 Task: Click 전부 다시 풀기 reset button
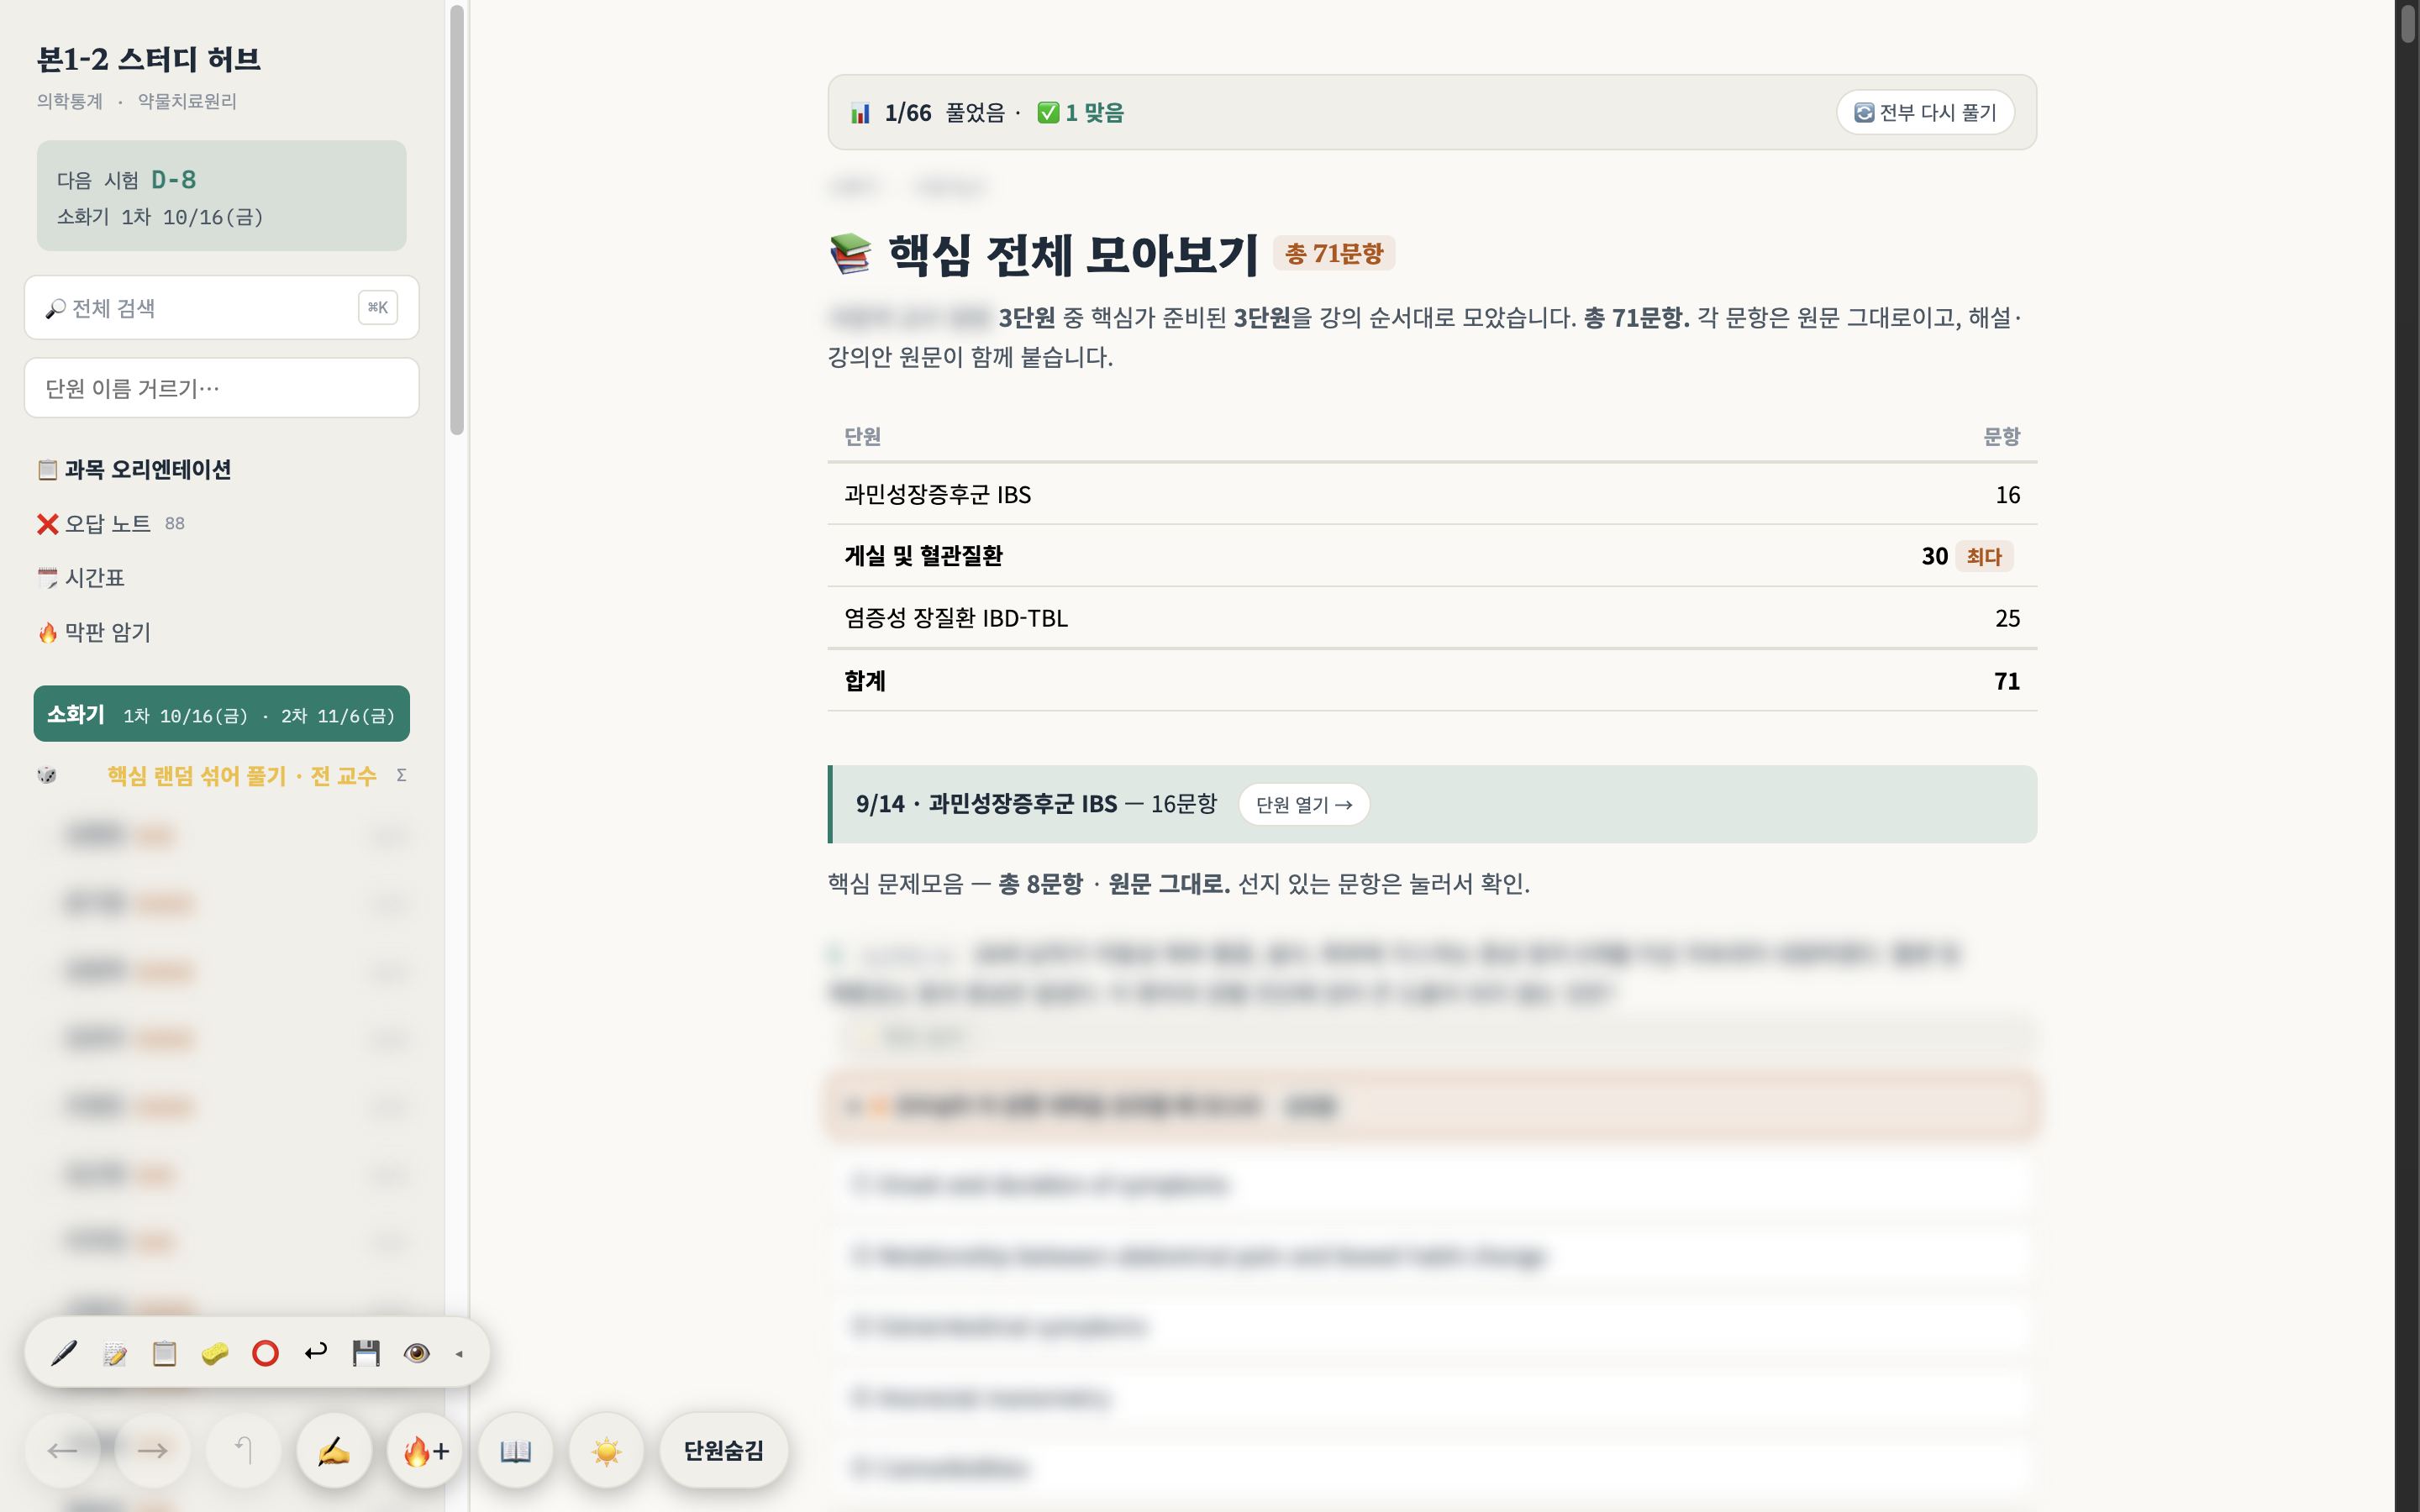[1925, 112]
